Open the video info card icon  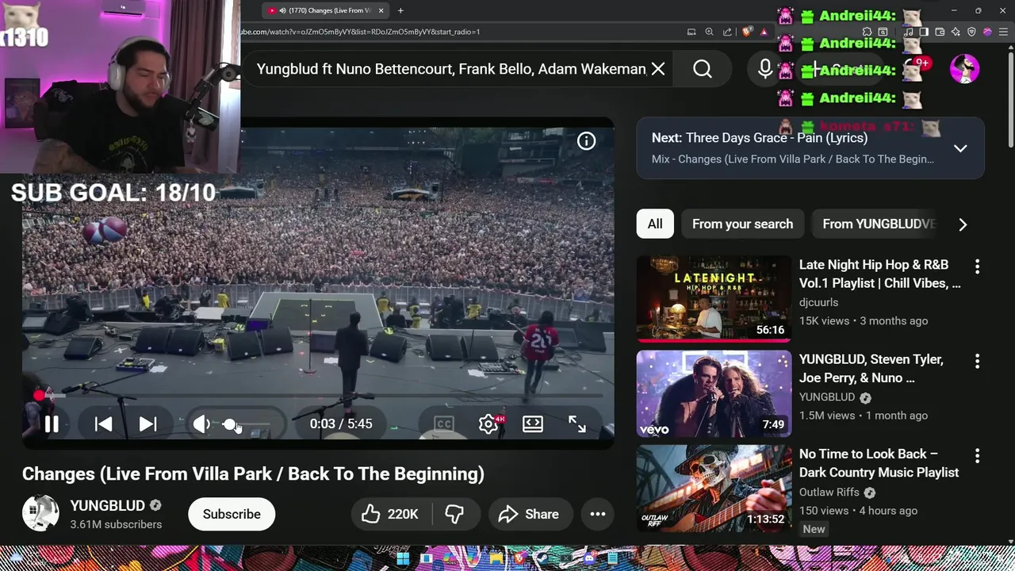(x=586, y=141)
